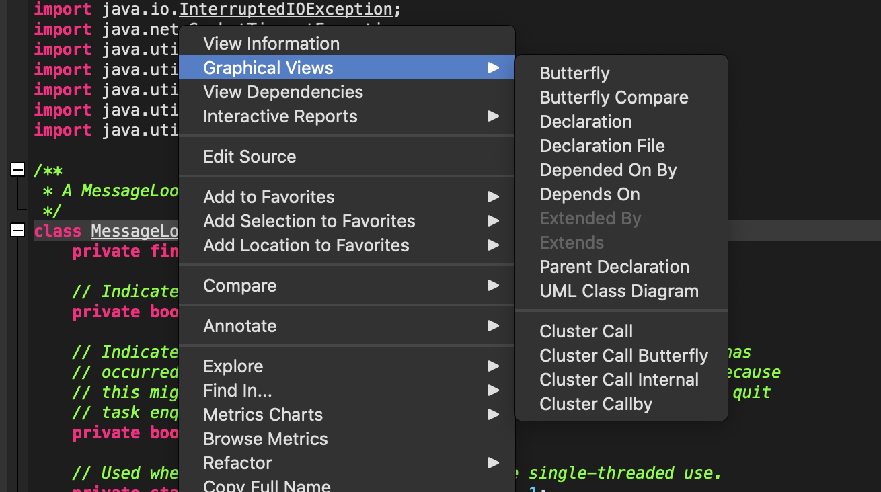
Task: Open Browse Metrics from context menu
Action: (266, 439)
